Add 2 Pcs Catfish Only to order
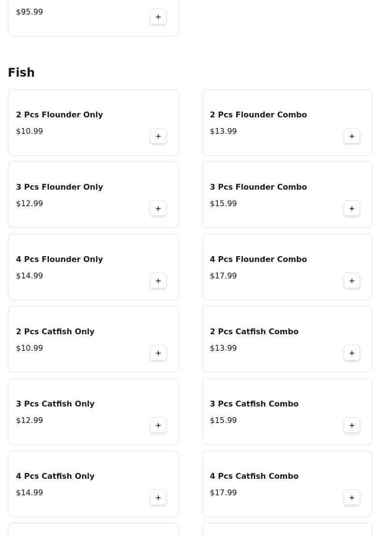The width and height of the screenshot is (380, 537). pos(158,353)
